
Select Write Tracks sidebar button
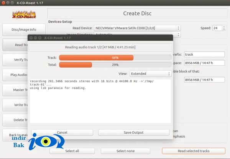point(15,105)
